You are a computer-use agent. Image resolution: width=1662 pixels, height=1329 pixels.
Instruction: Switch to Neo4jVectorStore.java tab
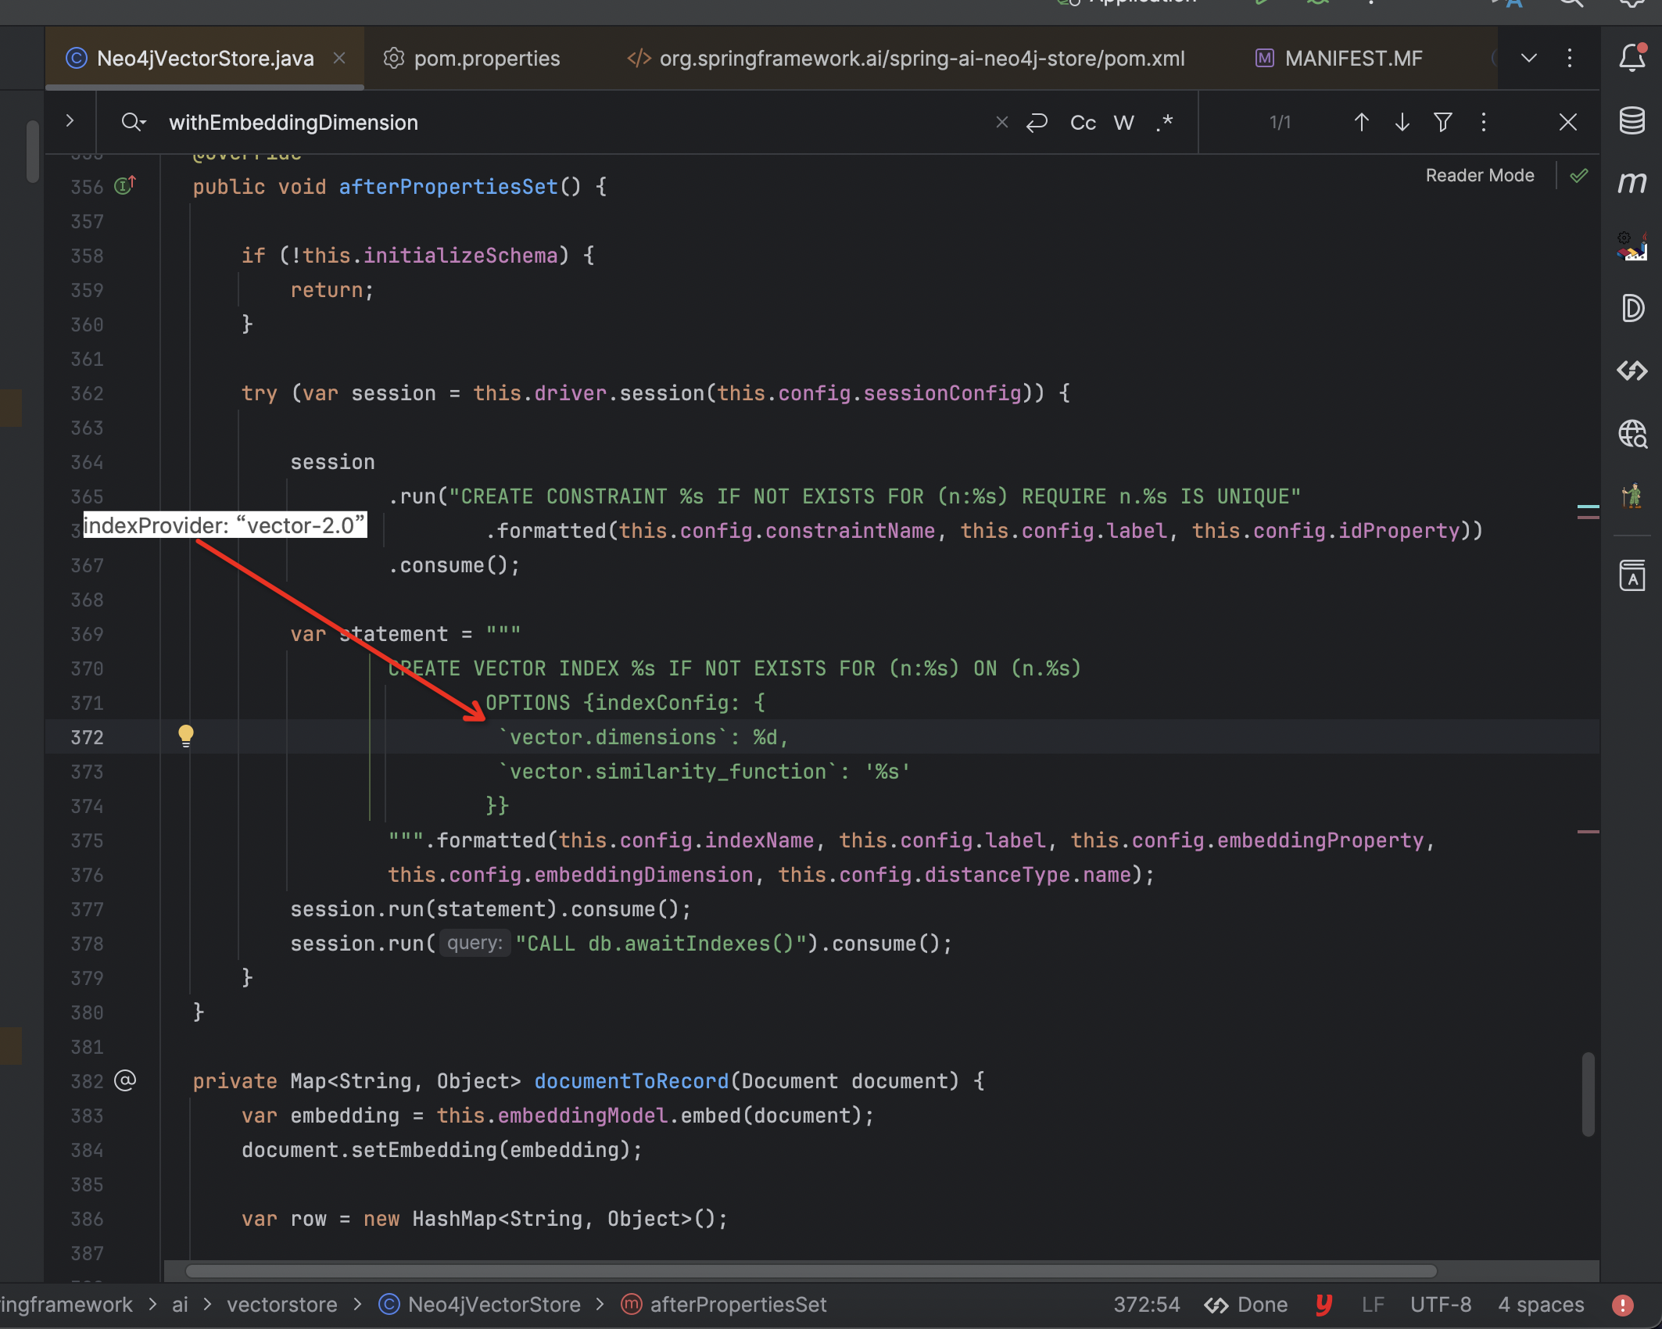click(205, 59)
